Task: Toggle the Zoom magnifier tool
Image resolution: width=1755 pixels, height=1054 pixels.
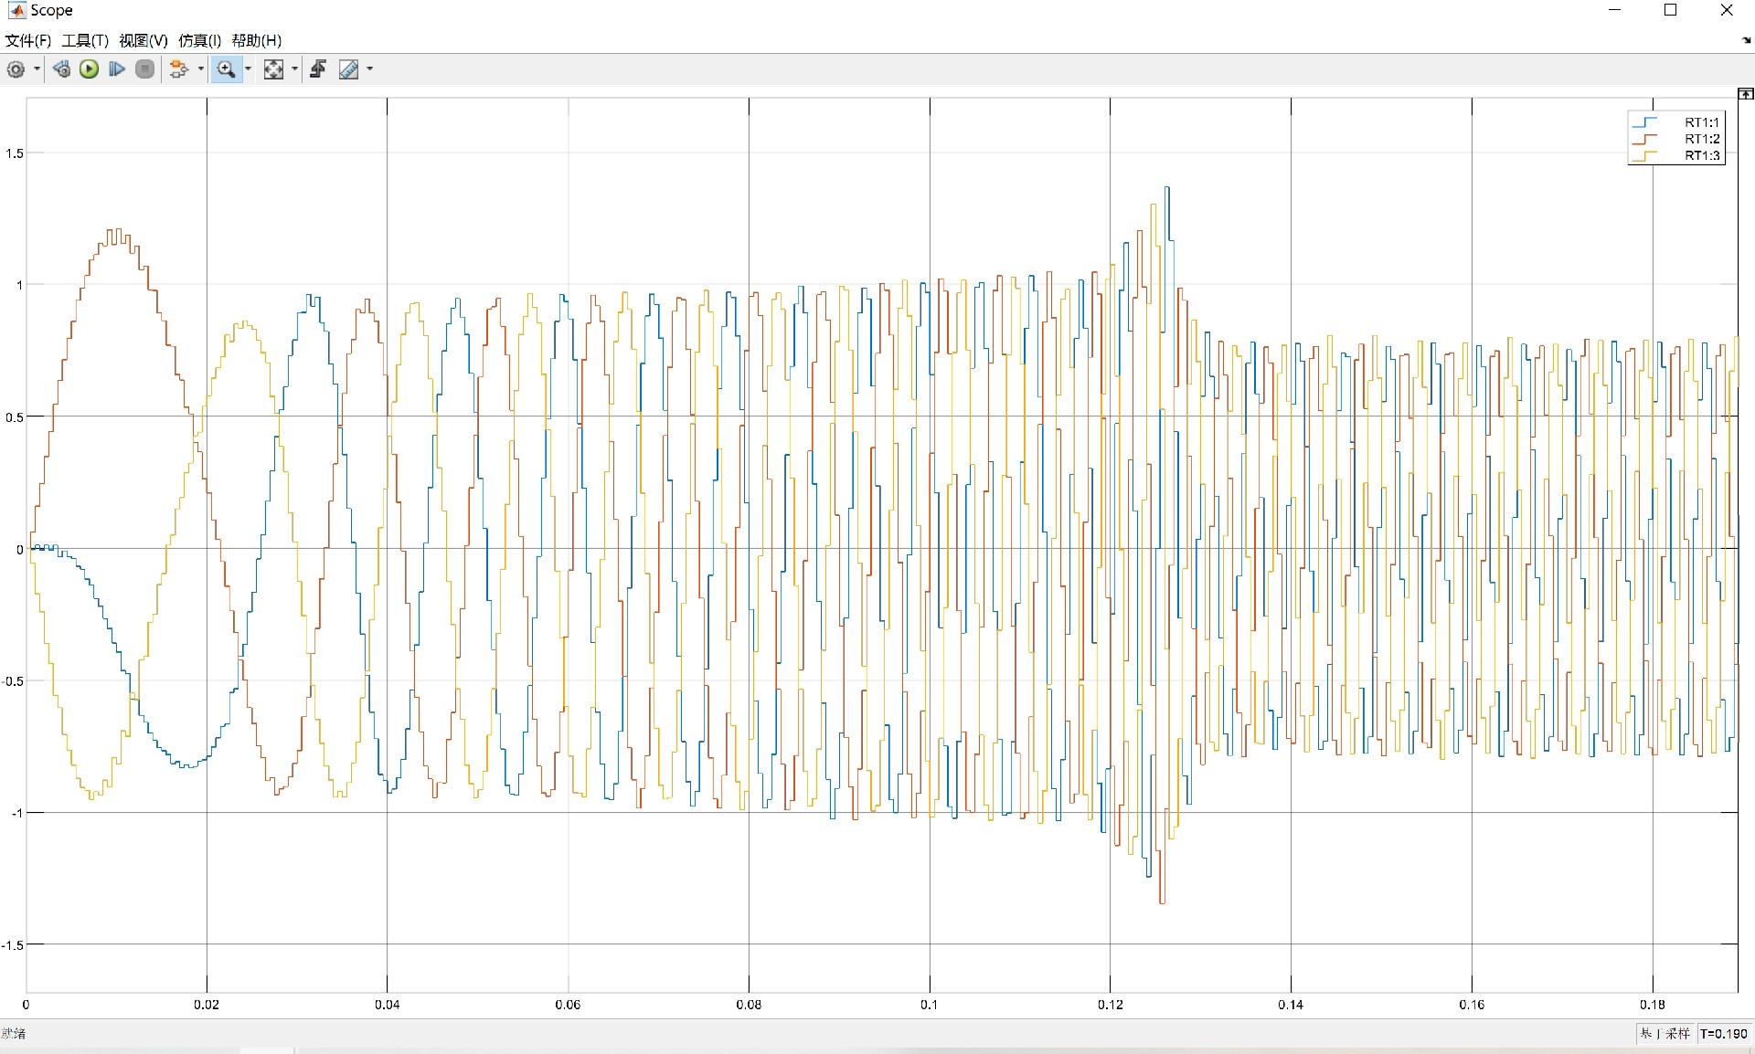Action: (226, 69)
